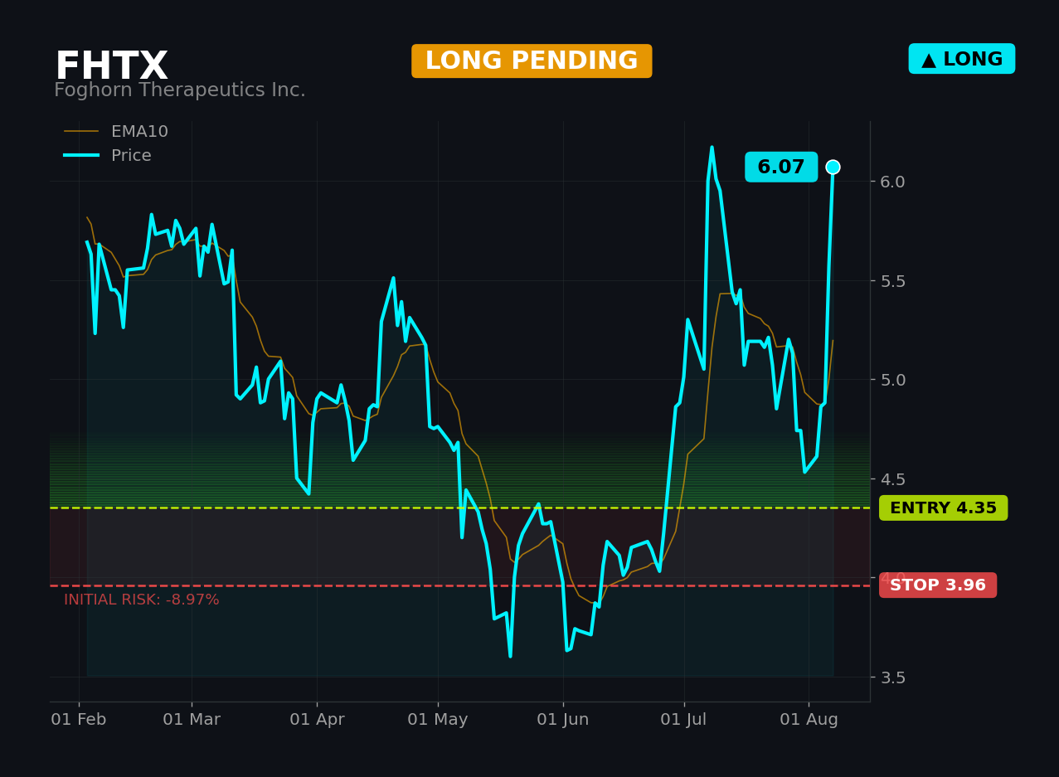The height and width of the screenshot is (777, 1059).
Task: Click the FHTX ticker title
Action: pyautogui.click(x=111, y=66)
